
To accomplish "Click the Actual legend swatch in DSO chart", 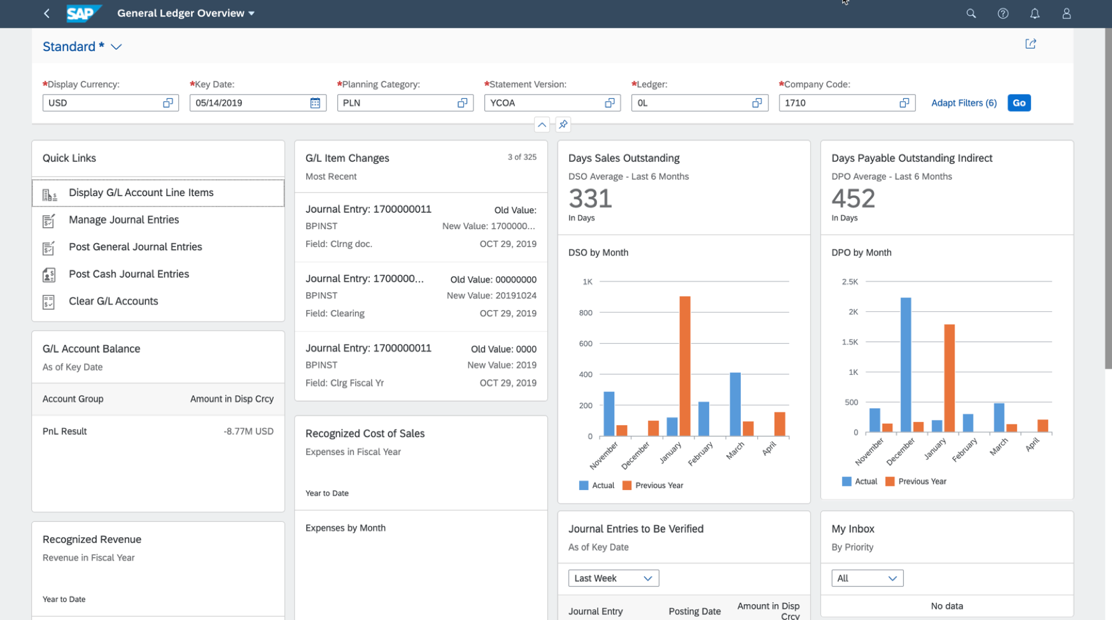I will pos(584,486).
